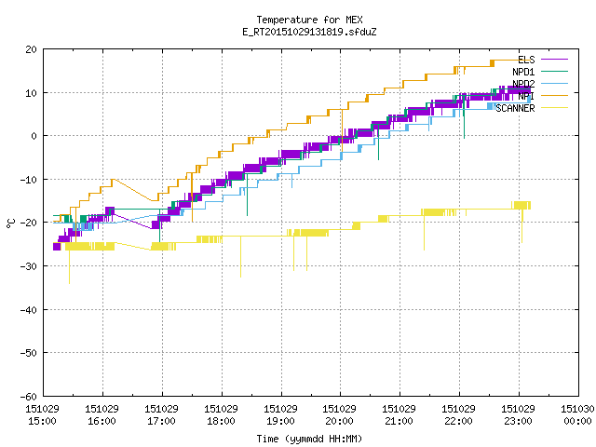596x447 pixels.
Task: Click the x-axis label 151029 23:00
Action: pyautogui.click(x=519, y=415)
